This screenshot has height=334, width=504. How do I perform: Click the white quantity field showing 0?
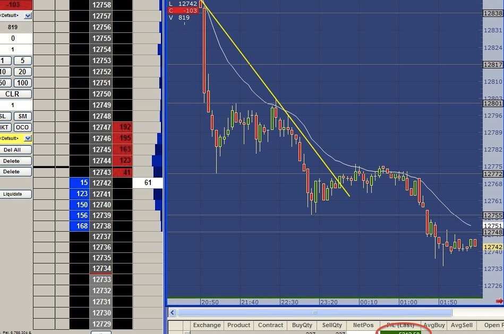point(13,38)
